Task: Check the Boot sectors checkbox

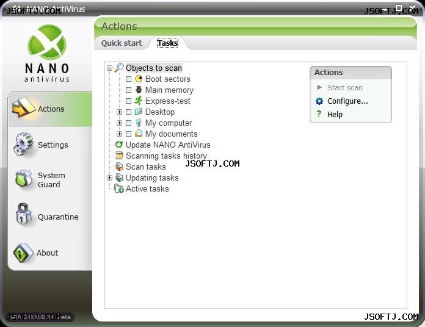Action: pos(128,79)
